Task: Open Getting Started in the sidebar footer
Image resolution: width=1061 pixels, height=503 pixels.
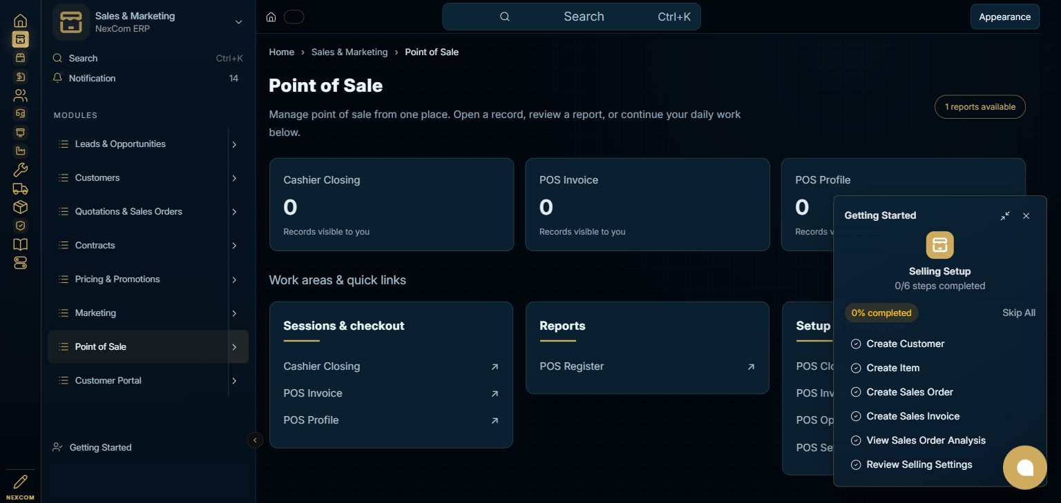Action: (x=100, y=448)
